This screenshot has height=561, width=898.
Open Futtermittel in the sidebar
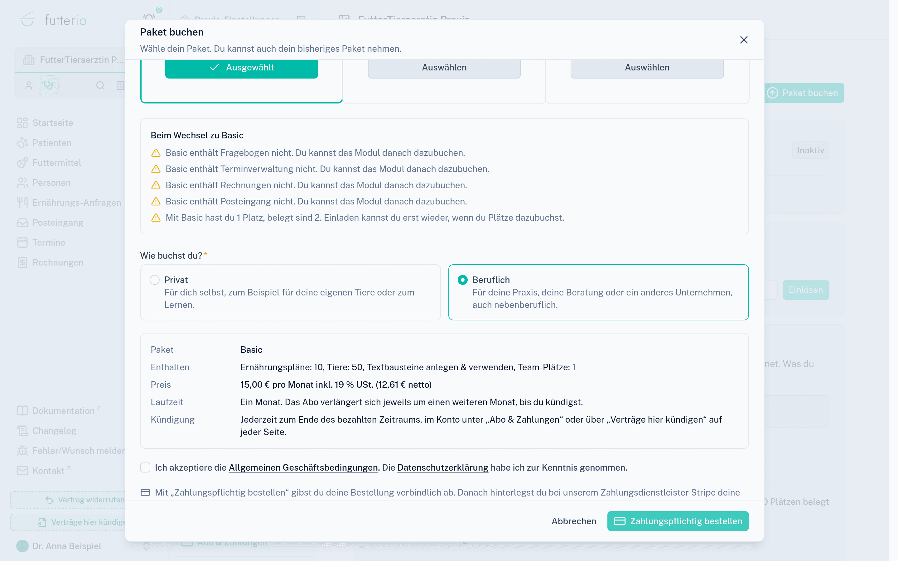pos(56,163)
